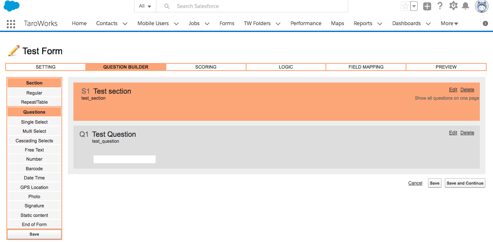This screenshot has height=242, width=493.
Task: Click the Save and Continue button
Action: [x=465, y=183]
